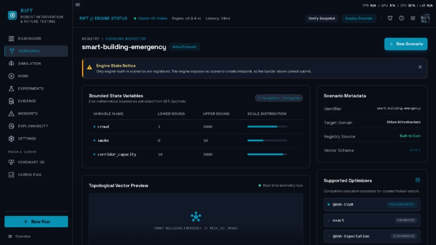
Task: Click the Supported Optimizers pin icon
Action: click(418, 180)
